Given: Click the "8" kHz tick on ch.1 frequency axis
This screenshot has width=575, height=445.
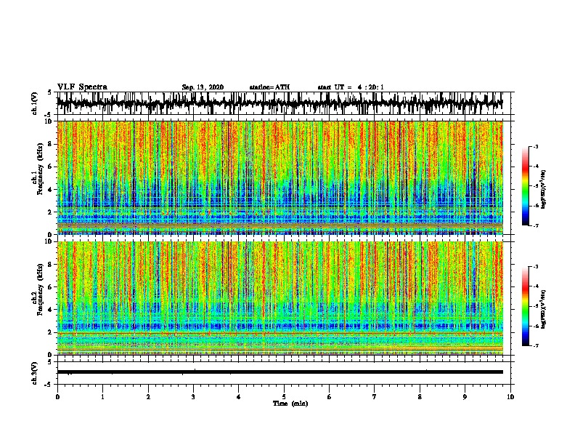Looking at the screenshot, I should point(51,144).
